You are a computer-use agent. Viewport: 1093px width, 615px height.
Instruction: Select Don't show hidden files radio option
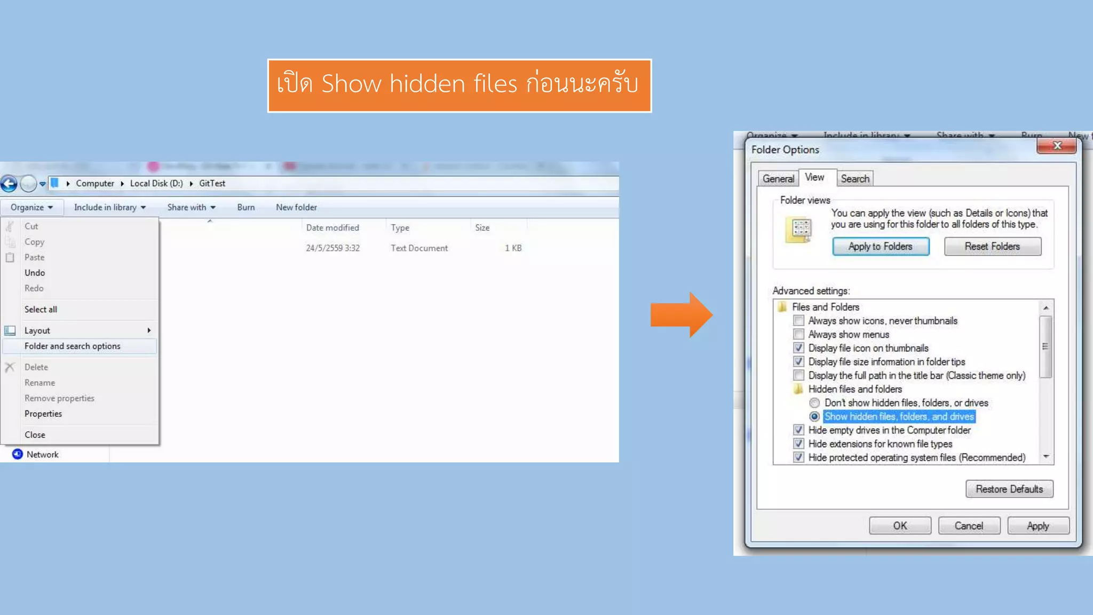pos(814,403)
